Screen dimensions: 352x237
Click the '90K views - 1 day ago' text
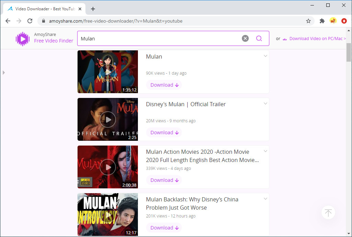coord(166,73)
